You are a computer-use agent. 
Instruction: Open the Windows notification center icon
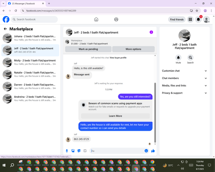[209, 165]
